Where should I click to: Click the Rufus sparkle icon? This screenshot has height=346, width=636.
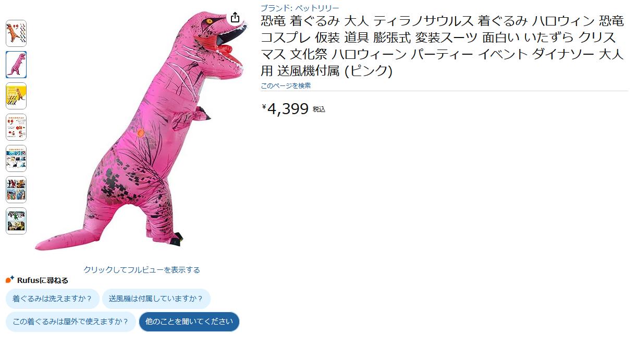click(x=10, y=280)
